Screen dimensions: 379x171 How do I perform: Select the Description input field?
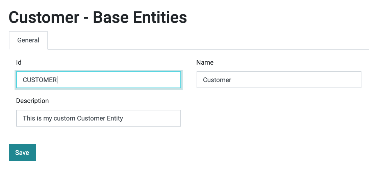pyautogui.click(x=99, y=118)
